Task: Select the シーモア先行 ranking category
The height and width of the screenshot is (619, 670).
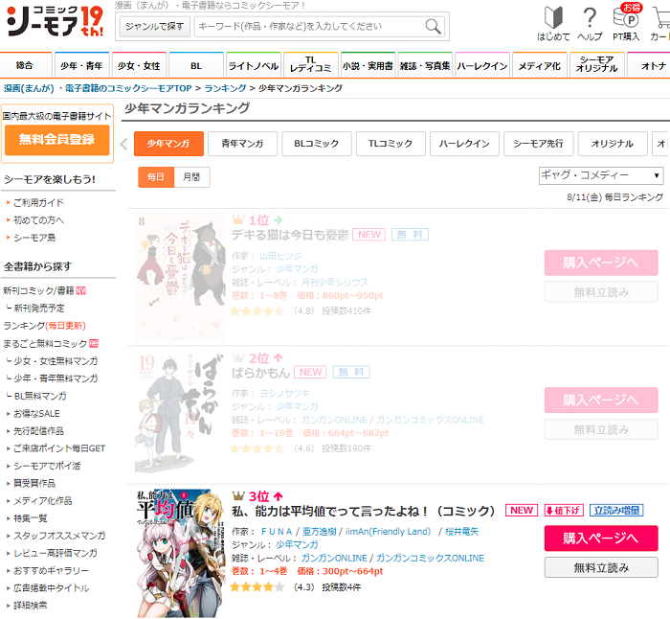Action: pyautogui.click(x=538, y=144)
